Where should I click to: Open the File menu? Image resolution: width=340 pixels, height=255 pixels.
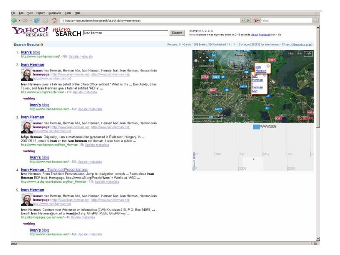point(13,13)
